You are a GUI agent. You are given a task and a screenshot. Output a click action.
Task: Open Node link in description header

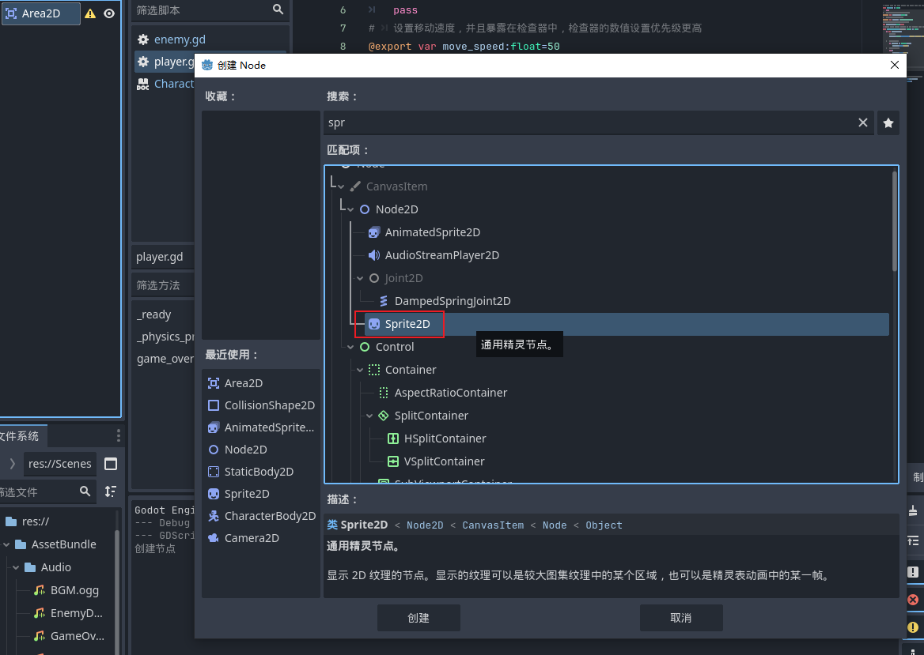tap(555, 525)
